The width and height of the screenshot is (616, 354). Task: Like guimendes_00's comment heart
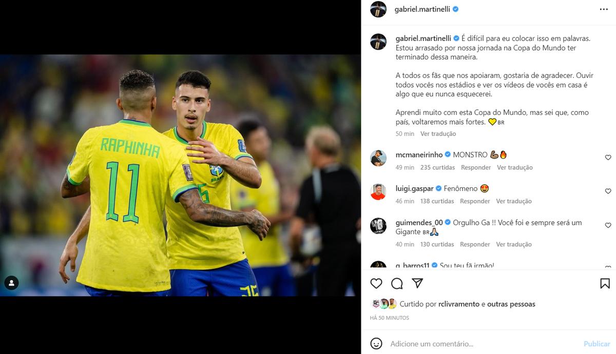tap(608, 225)
